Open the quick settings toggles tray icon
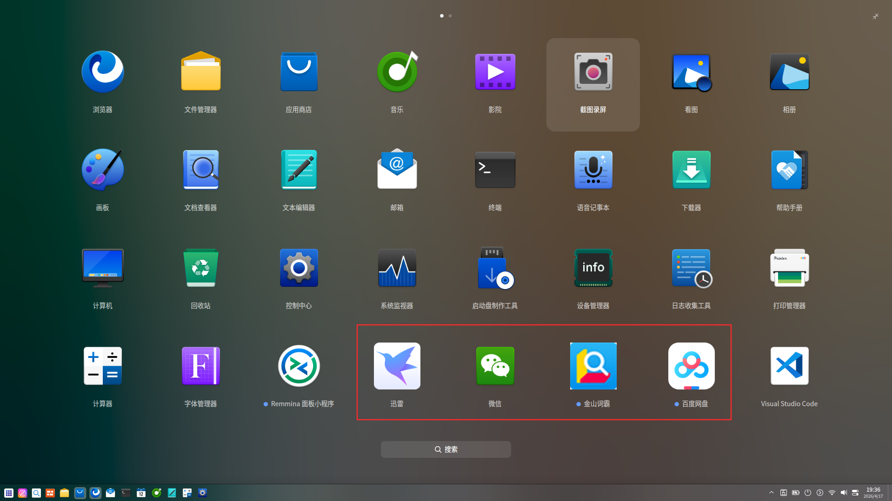 click(855, 493)
